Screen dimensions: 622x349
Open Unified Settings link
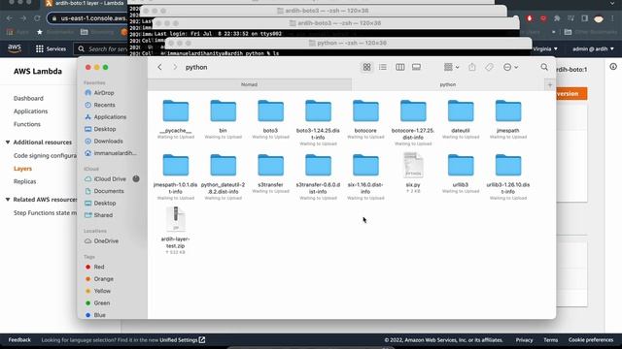182,340
